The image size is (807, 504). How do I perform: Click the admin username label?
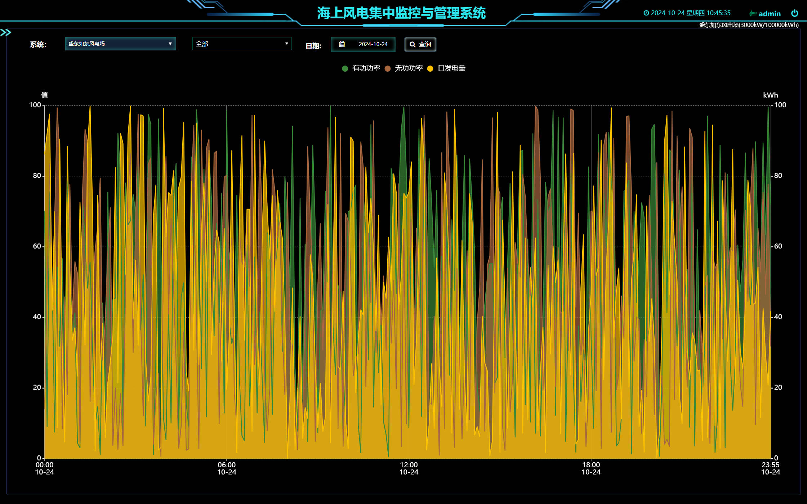(770, 14)
